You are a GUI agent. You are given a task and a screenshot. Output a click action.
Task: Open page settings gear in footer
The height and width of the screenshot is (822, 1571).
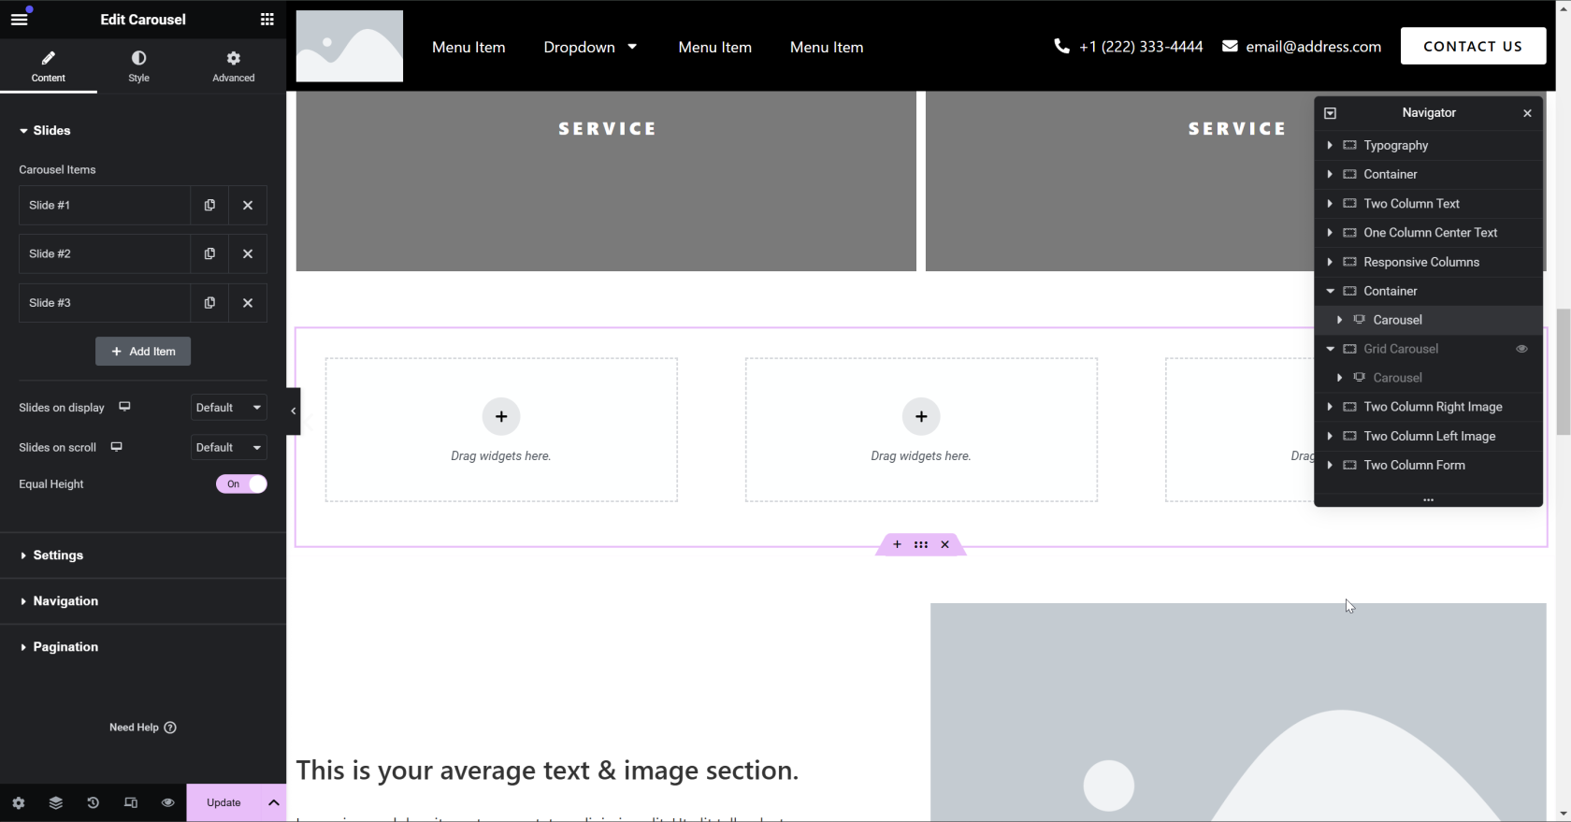tap(19, 802)
